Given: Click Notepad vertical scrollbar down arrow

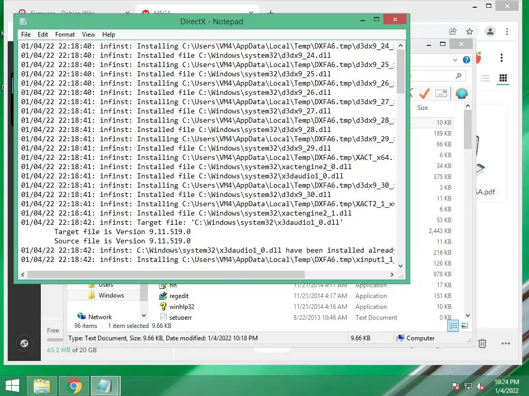Looking at the screenshot, I should click(400, 266).
